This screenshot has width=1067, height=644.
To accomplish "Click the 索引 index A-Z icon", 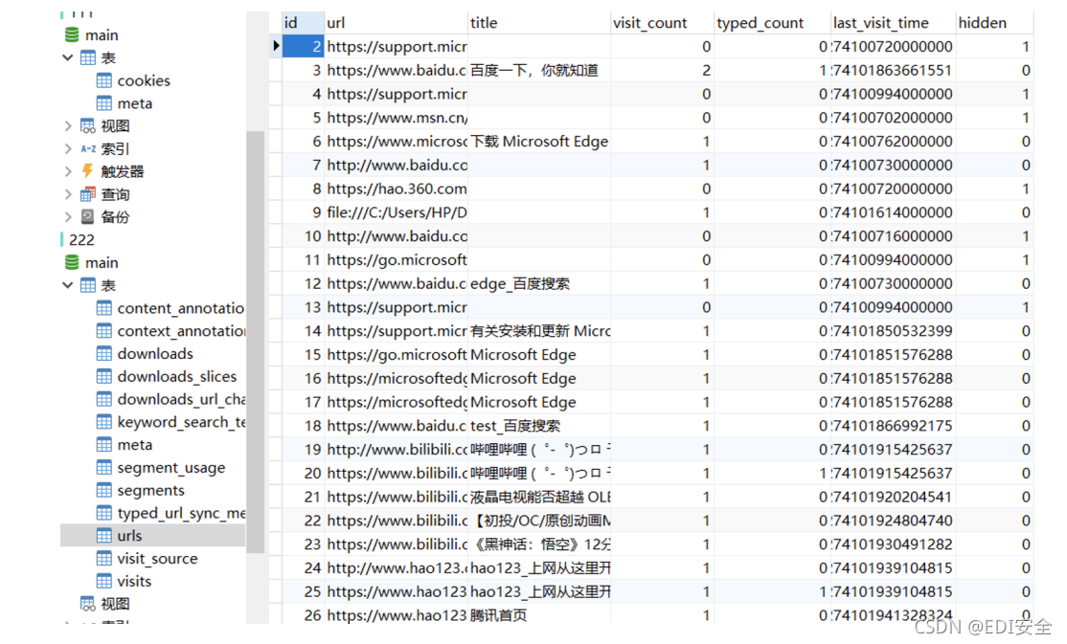I will pyautogui.click(x=88, y=148).
